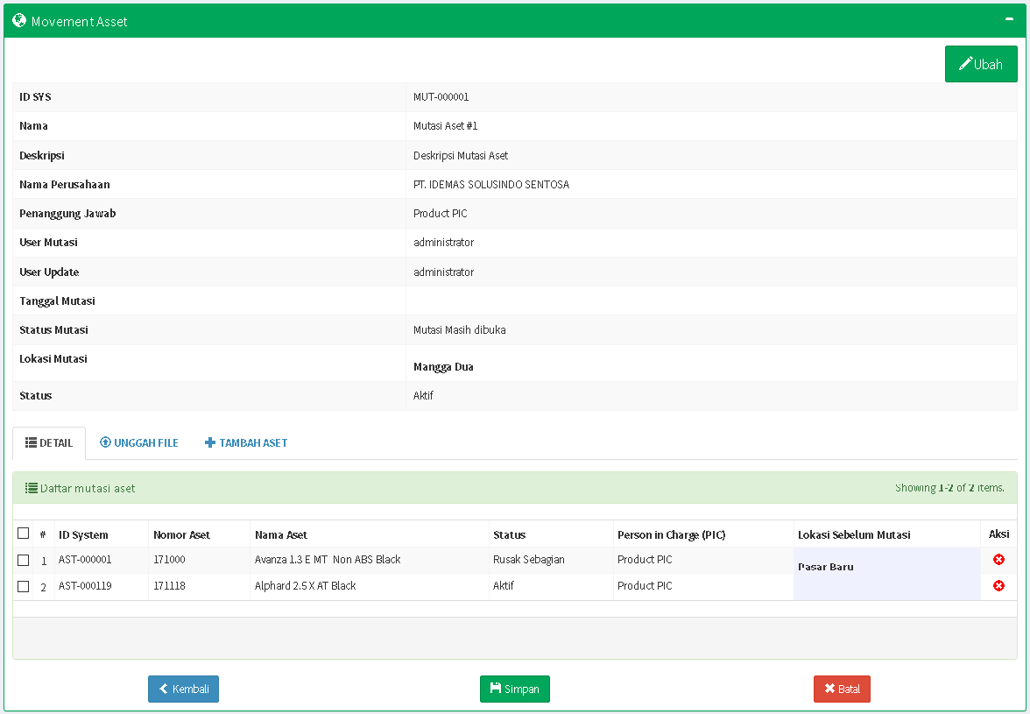Click the Nomor Aset column header
The height and width of the screenshot is (714, 1030).
[181, 534]
